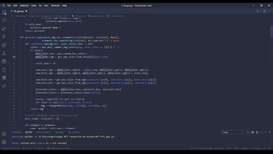Open the Accounts icon in activity bar
273x154 pixels.
click(4, 134)
